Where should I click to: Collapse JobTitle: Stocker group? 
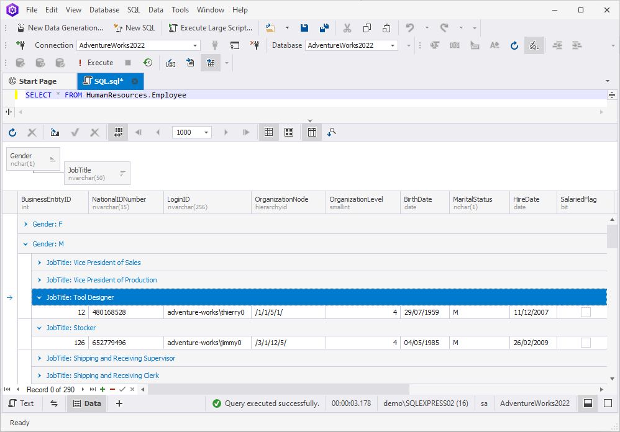click(x=39, y=328)
